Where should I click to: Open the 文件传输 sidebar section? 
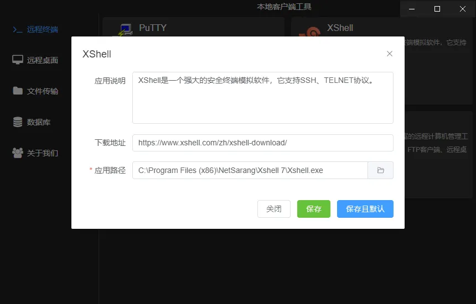point(35,91)
